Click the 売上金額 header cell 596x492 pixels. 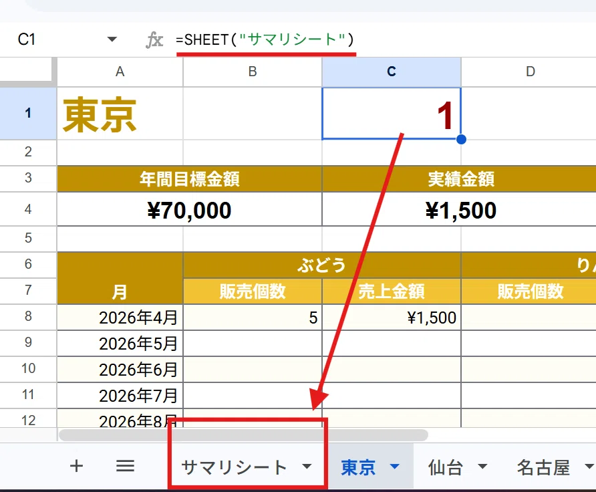point(392,291)
